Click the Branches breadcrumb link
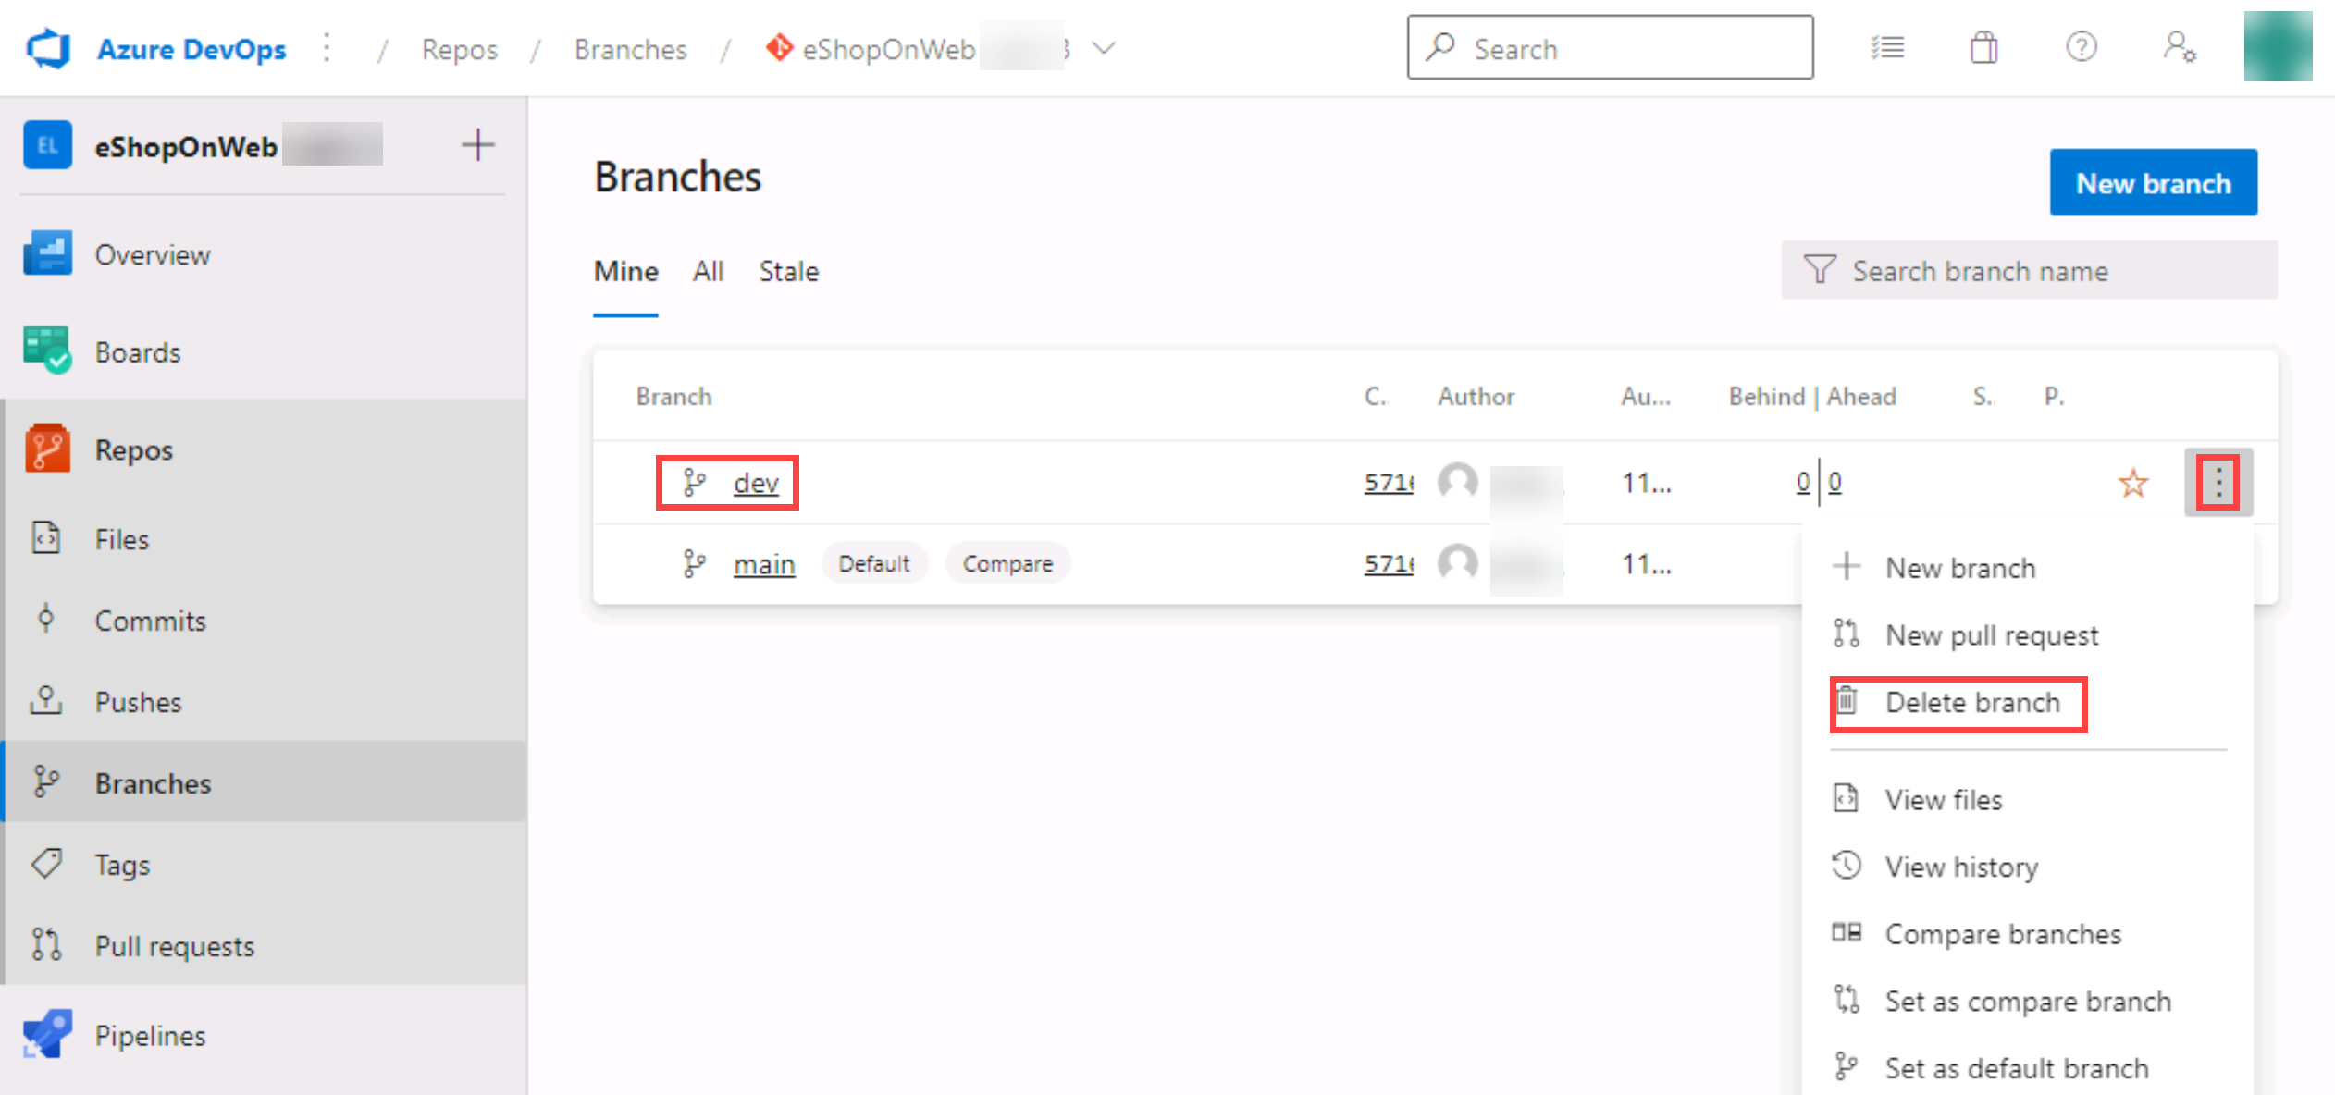The width and height of the screenshot is (2335, 1095). [630, 49]
